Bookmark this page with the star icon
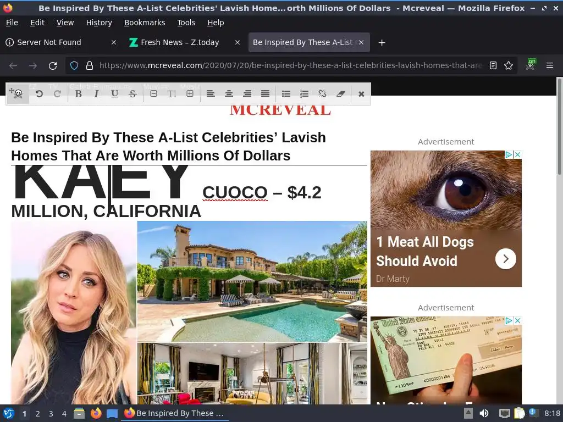This screenshot has width=563, height=422. (x=509, y=65)
